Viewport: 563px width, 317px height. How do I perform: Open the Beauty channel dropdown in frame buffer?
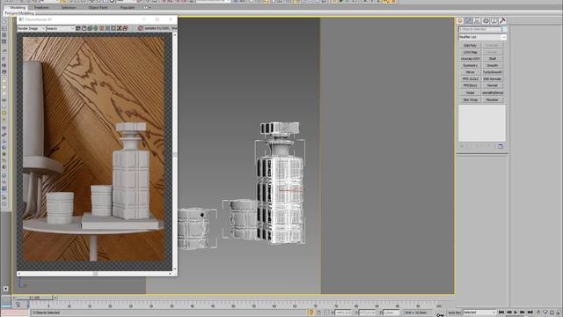(61, 28)
